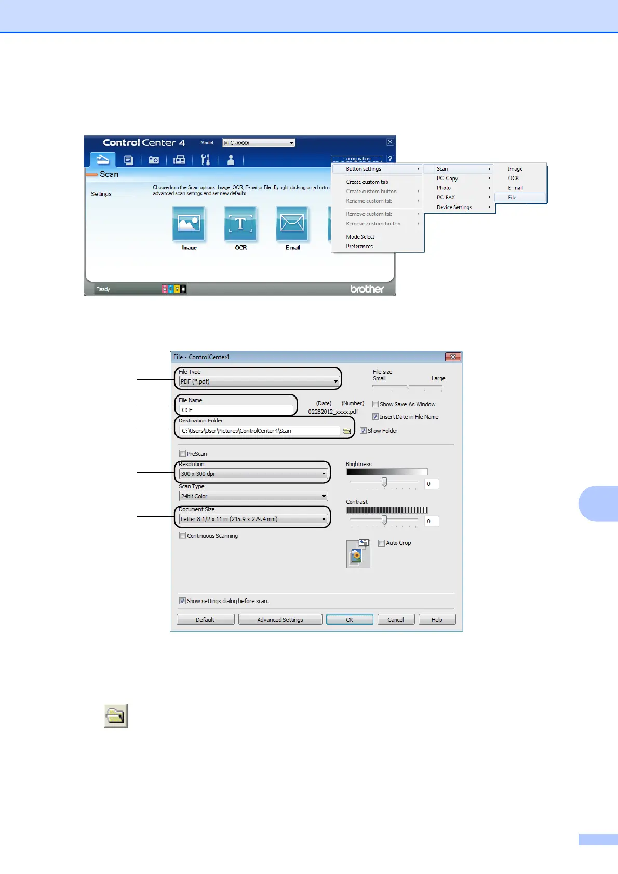Toggle Show settings dialog before scan
The height and width of the screenshot is (874, 618).
point(182,601)
